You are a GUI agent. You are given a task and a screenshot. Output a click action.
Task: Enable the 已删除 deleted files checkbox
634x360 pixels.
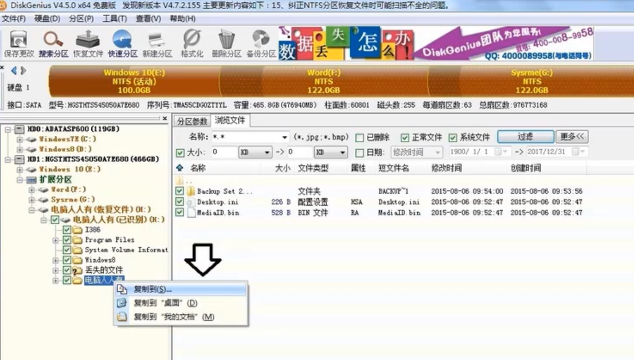(x=359, y=138)
